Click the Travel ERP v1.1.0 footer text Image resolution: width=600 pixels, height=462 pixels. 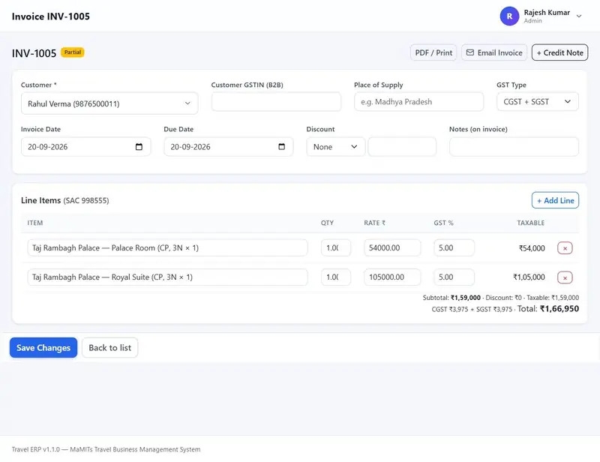tap(106, 449)
